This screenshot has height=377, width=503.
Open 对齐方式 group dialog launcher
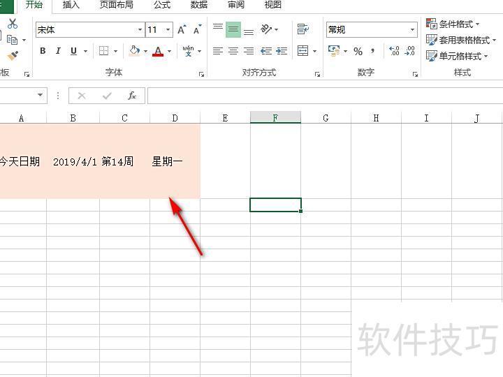click(x=317, y=75)
